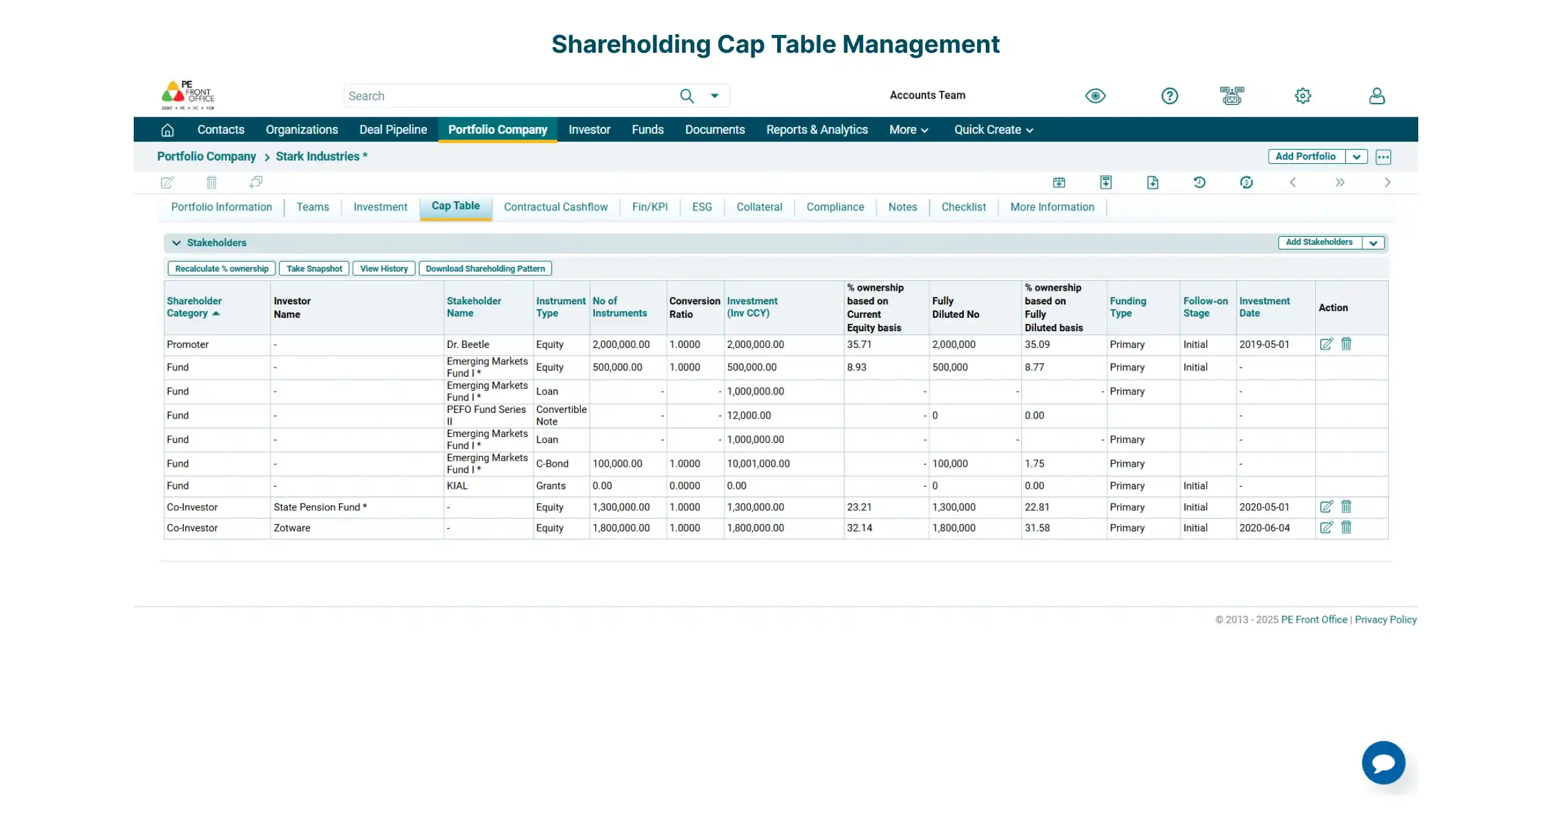Click the add note document icon
Screen dimensions: 1552x816
pyautogui.click(x=1105, y=182)
